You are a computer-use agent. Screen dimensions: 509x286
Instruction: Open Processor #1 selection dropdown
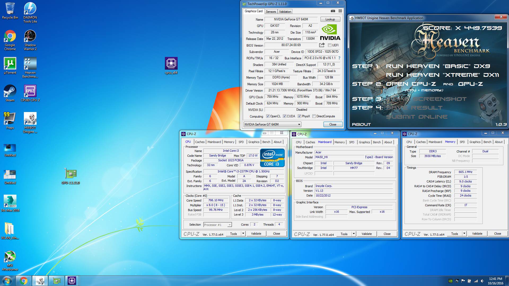tap(217, 225)
